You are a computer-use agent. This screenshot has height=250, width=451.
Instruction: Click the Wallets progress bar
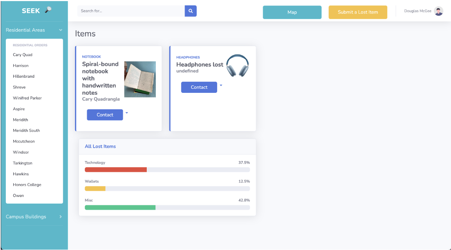[167, 189]
